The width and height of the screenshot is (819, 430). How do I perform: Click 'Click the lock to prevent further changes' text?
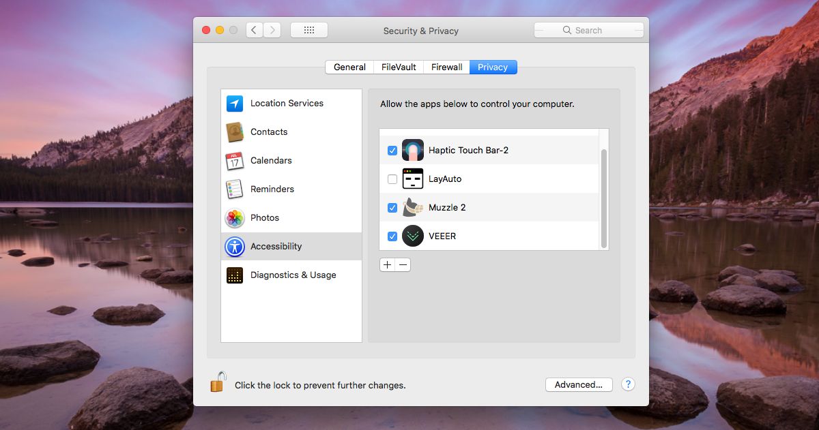[x=320, y=386]
